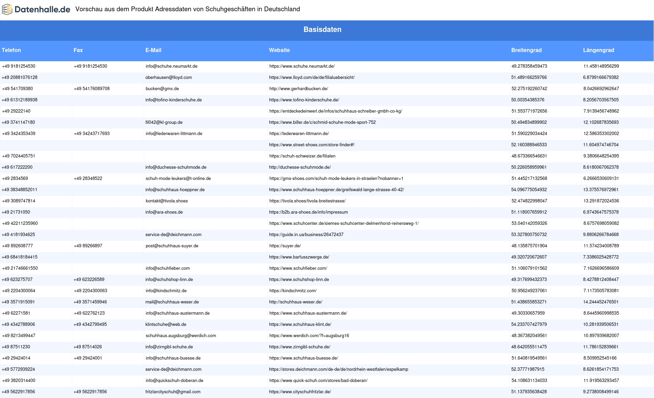This screenshot has width=654, height=398.
Task: Open the tofino-kinderschuhe.de website link
Action: [304, 100]
